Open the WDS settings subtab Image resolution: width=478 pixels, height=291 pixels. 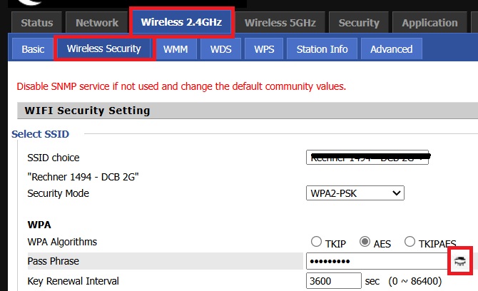click(x=220, y=49)
